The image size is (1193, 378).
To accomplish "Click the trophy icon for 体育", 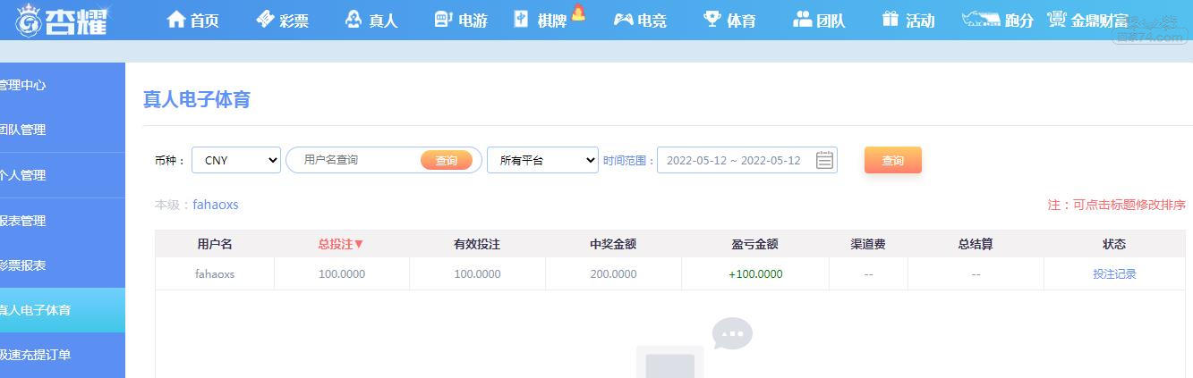I will click(x=712, y=20).
